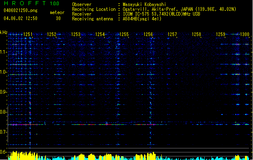
Task: Click the 1256 time marker
Action: point(148,34)
